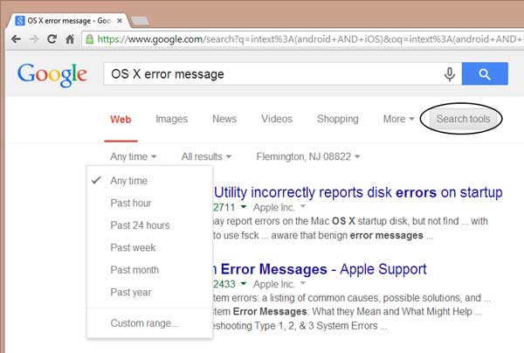The height and width of the screenshot is (353, 524).
Task: Click the browser back arrow
Action: coord(16,39)
